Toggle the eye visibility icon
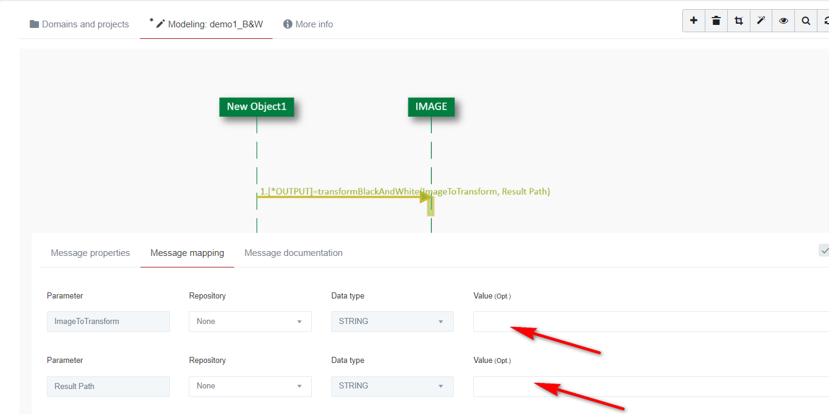This screenshot has height=414, width=829. click(x=783, y=21)
